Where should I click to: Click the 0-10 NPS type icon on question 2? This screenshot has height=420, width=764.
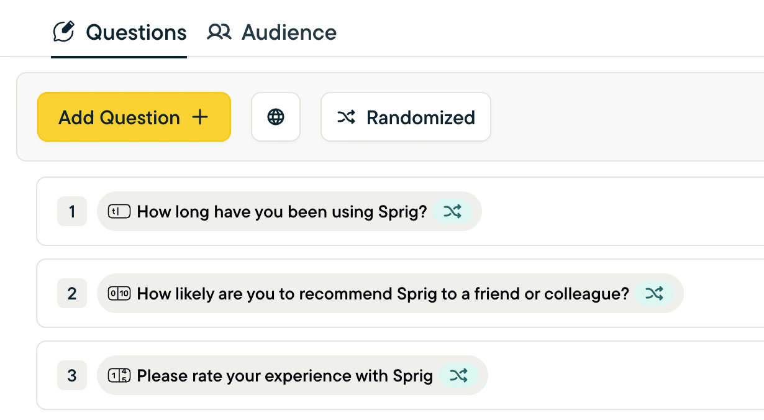coord(119,294)
